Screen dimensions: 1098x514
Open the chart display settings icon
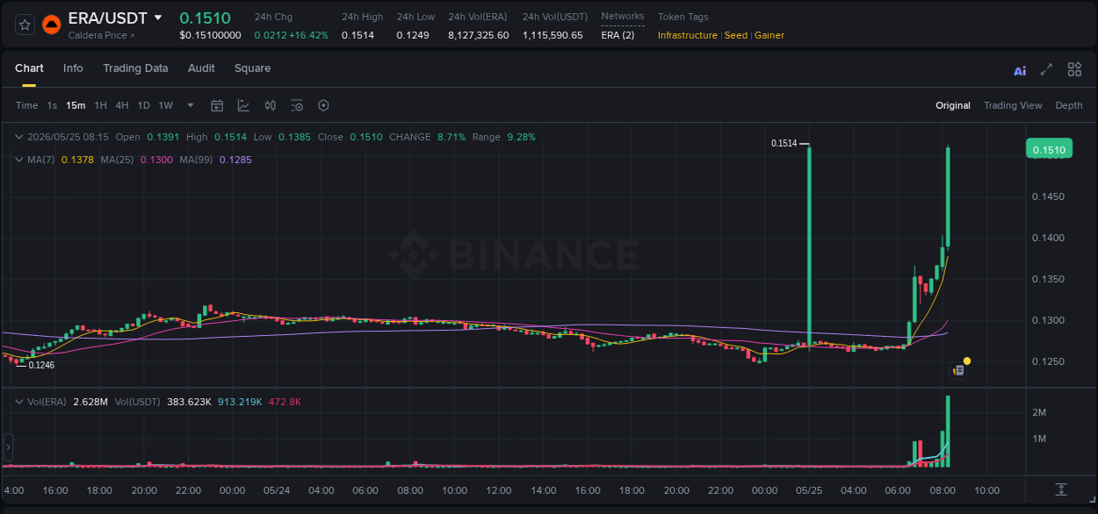point(297,105)
